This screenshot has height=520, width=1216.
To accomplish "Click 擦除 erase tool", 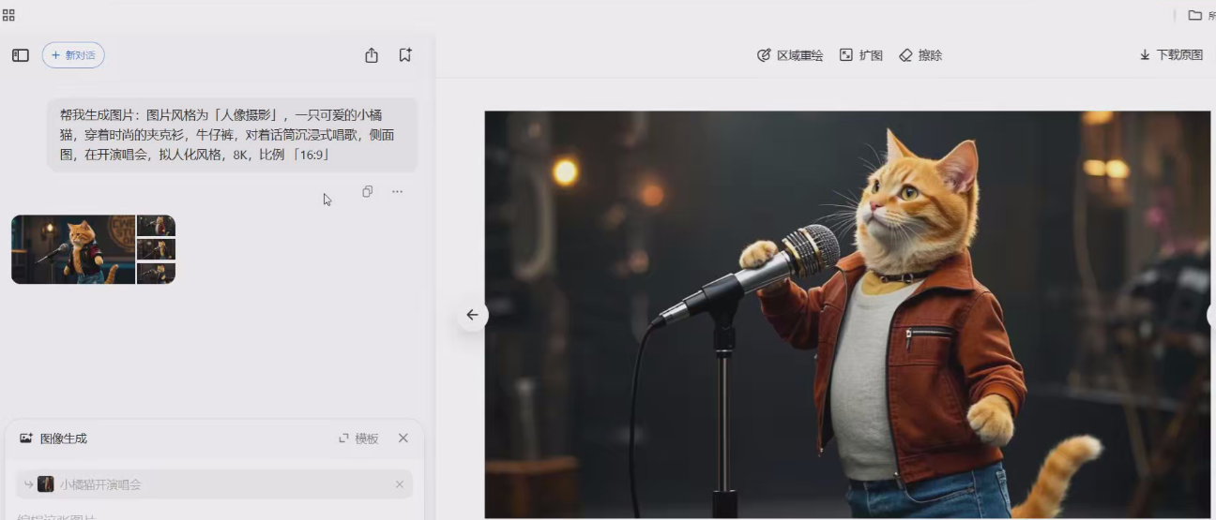I will pos(920,55).
